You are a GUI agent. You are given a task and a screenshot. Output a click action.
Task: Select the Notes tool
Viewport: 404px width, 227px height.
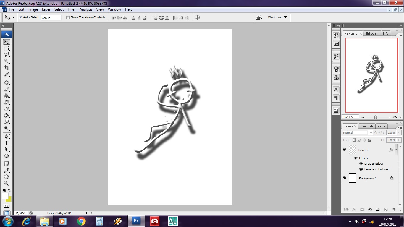tap(7, 164)
